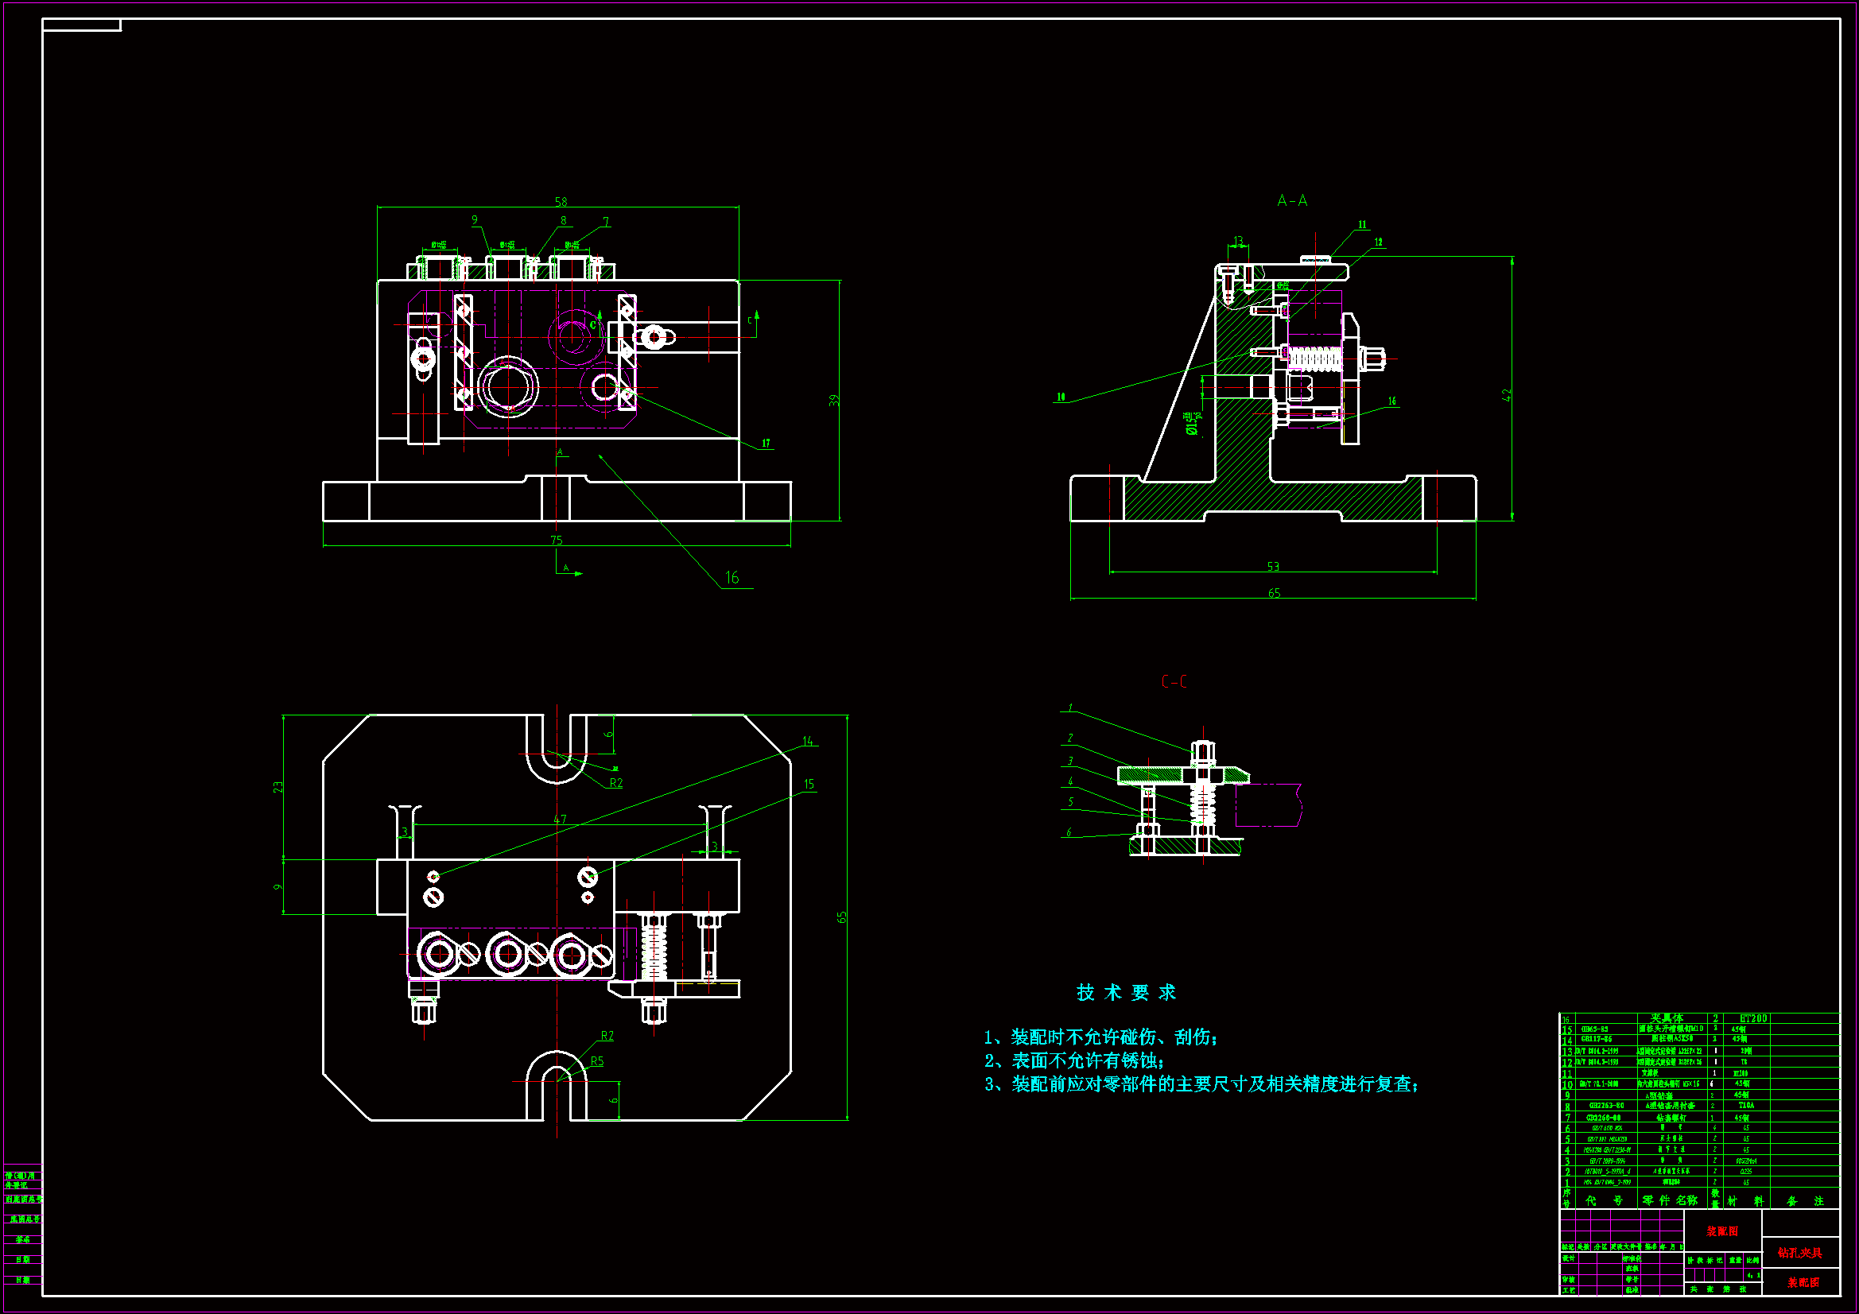Viewport: 1859px width, 1314px height.
Task: Click the 53 dimension in the A-A view
Action: click(1273, 567)
